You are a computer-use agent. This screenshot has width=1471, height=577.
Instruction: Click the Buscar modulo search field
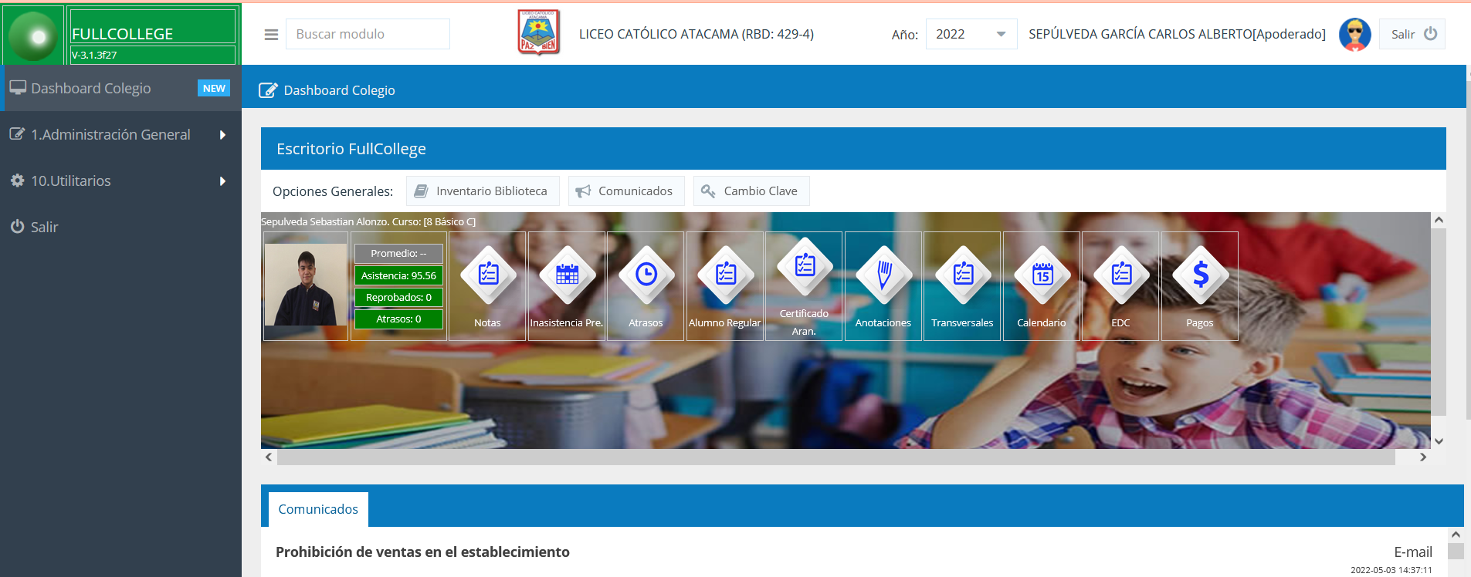368,35
